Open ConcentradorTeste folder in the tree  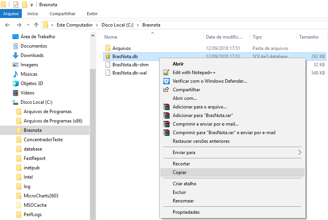point(43,140)
